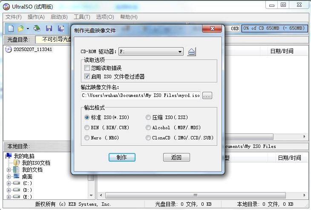Screen dimensions: 311x210
Task: Click the CD capacity usage bar
Action: (x=274, y=28)
